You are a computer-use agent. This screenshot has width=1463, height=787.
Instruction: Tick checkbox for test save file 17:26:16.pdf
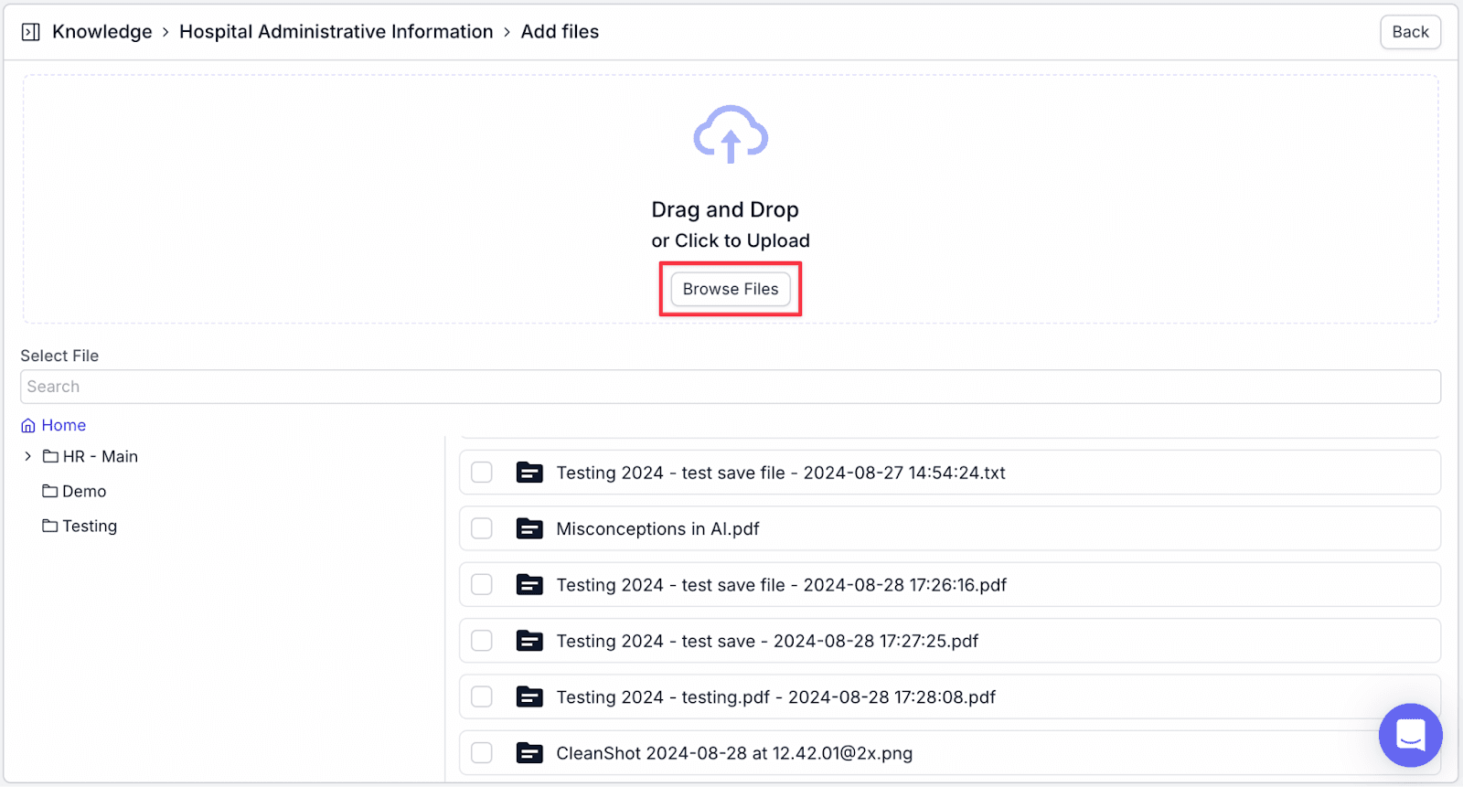coord(482,585)
